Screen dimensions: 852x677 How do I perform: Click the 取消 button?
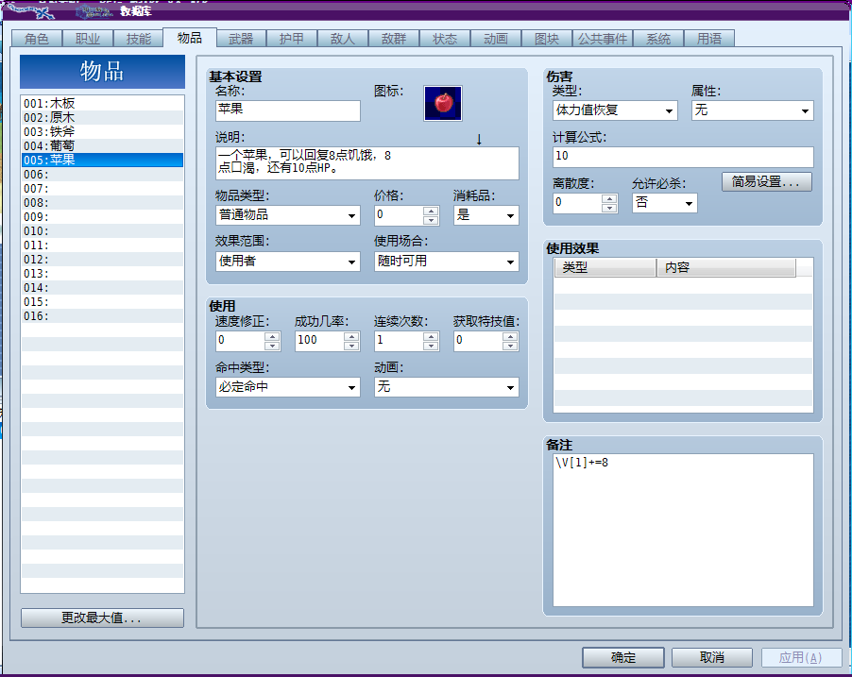pyautogui.click(x=712, y=657)
